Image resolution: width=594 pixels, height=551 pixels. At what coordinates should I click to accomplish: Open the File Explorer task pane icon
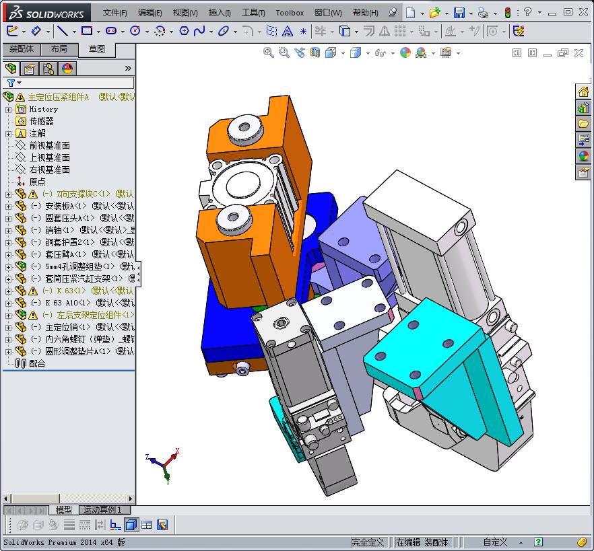pyautogui.click(x=583, y=124)
